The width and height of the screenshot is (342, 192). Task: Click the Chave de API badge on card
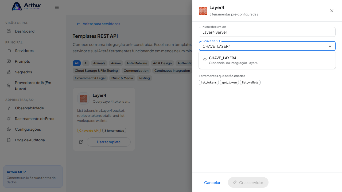89,130
